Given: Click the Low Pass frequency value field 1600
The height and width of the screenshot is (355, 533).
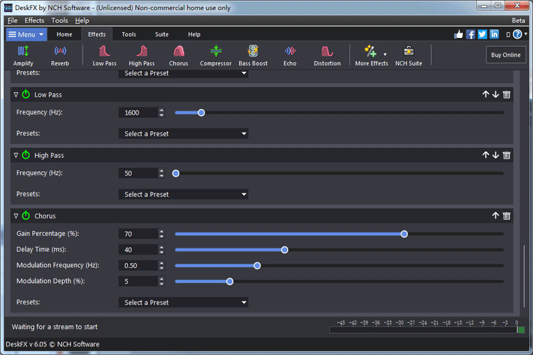Looking at the screenshot, I should tap(139, 113).
